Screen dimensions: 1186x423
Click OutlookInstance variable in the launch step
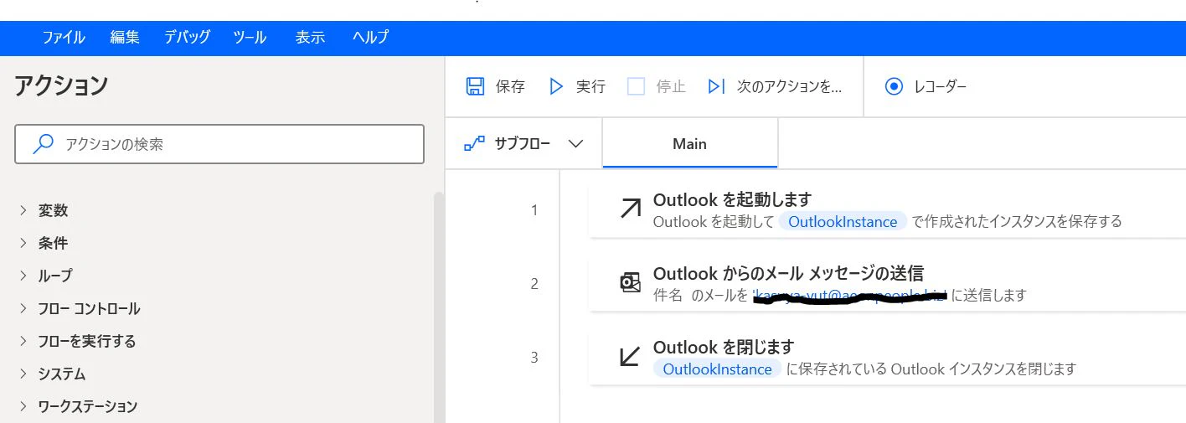tap(843, 222)
